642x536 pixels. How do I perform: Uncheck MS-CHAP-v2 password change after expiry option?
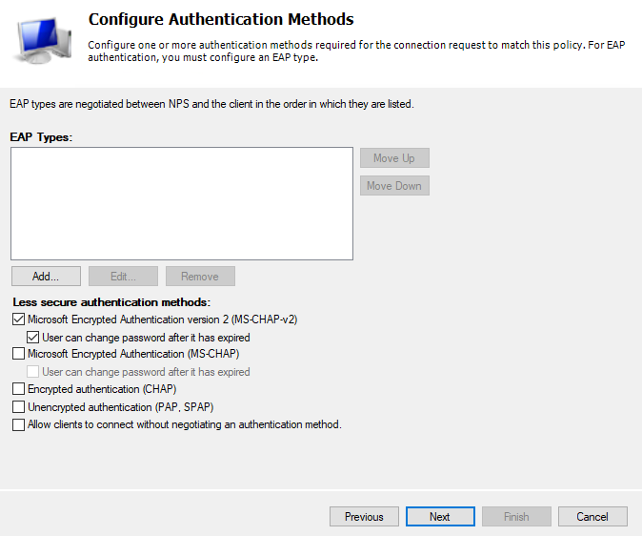33,338
